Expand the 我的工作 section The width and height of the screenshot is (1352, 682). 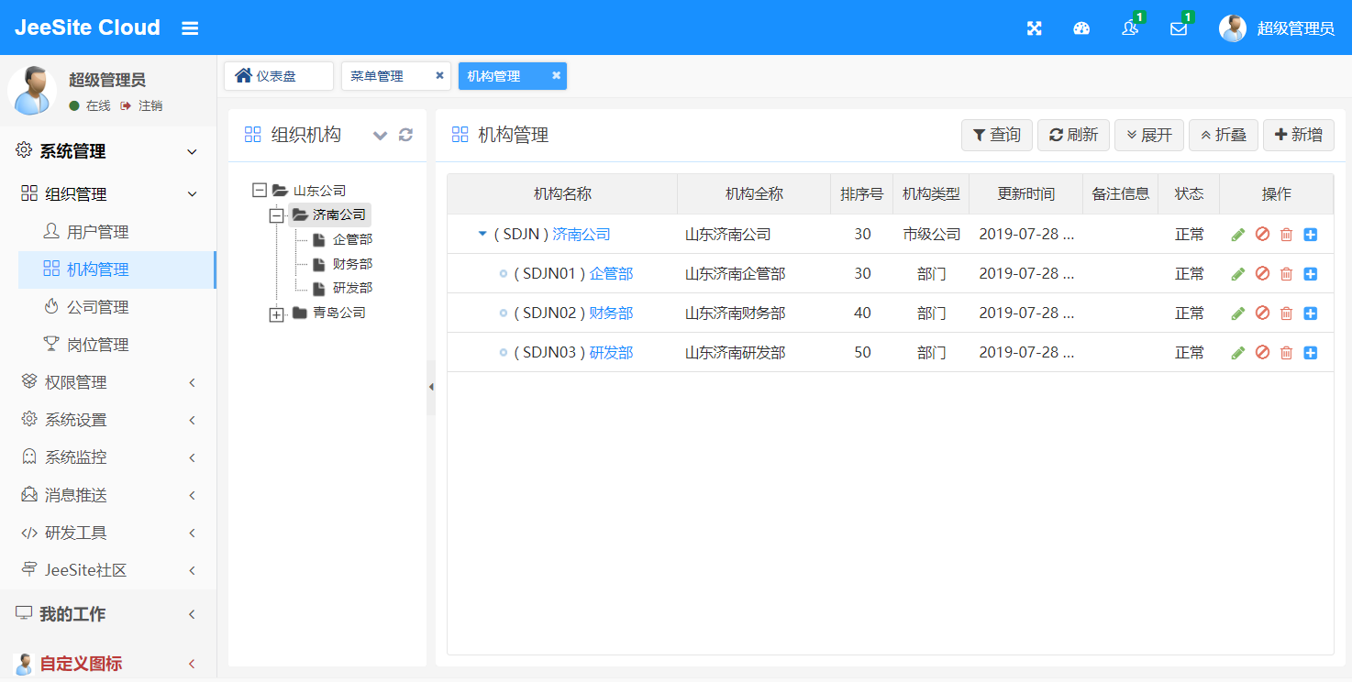[x=108, y=614]
